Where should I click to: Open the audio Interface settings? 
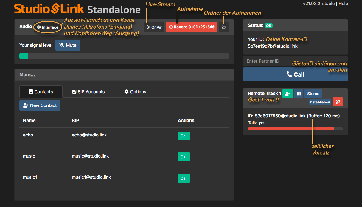(x=48, y=27)
